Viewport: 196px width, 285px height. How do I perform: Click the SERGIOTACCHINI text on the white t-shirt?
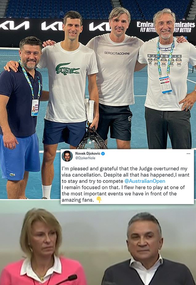[x=117, y=53]
